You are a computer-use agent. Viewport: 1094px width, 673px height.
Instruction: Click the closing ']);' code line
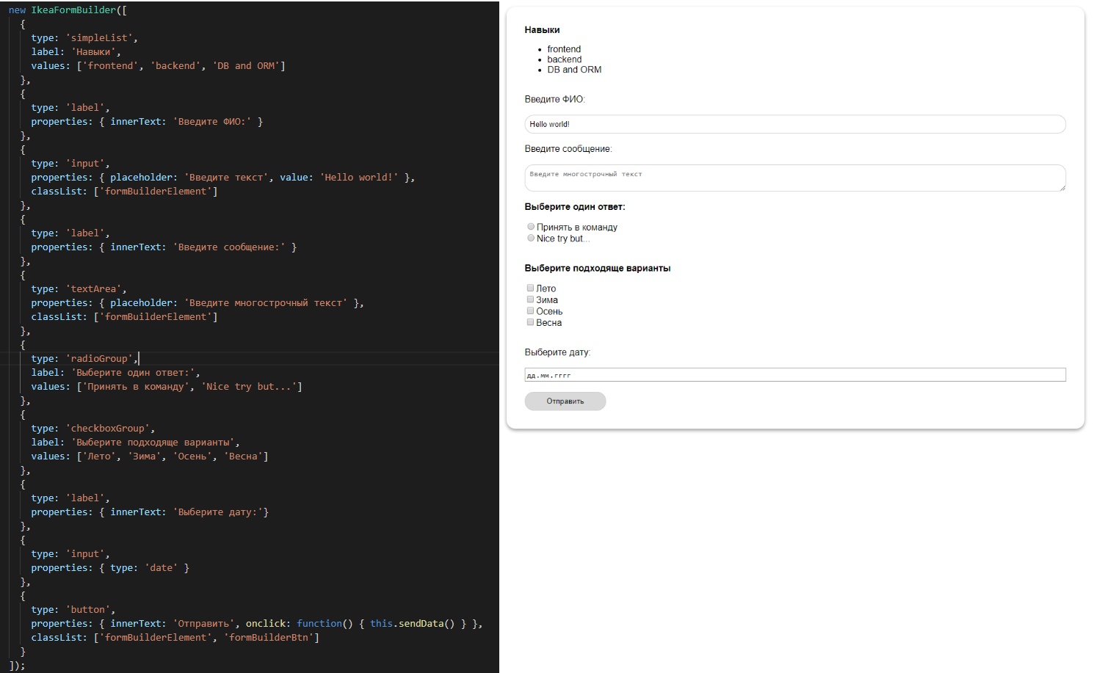point(17,666)
